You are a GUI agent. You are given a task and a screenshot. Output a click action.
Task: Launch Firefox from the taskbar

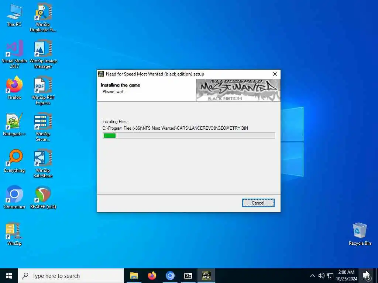(152, 276)
